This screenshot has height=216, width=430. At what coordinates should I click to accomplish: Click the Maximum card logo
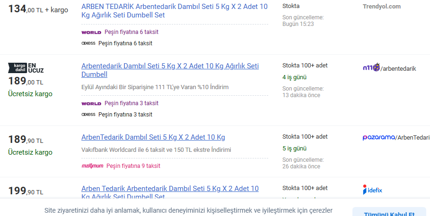pyautogui.click(x=92, y=166)
